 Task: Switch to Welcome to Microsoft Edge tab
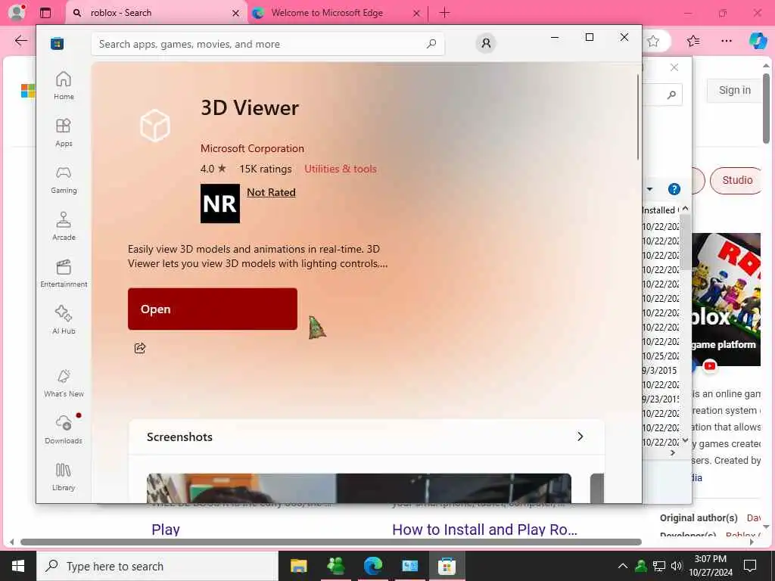327,13
